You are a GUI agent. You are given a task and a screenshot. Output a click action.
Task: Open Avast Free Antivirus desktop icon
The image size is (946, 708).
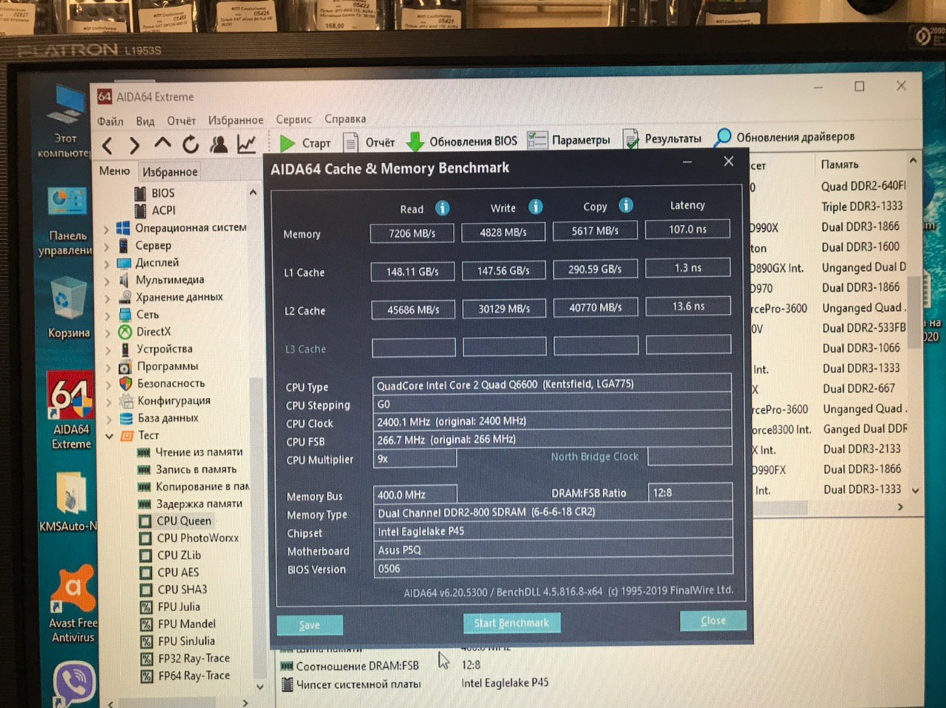click(73, 604)
